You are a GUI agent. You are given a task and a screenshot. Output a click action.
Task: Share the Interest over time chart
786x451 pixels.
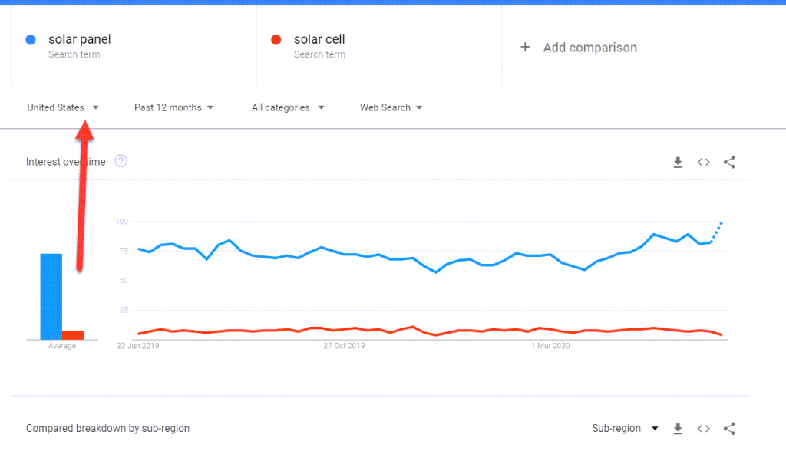point(729,162)
